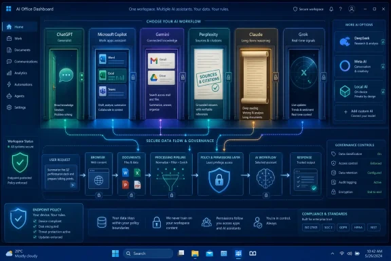This screenshot has height=261, width=391.
Task: Click the lock under the Browser step
Action: click(x=98, y=195)
